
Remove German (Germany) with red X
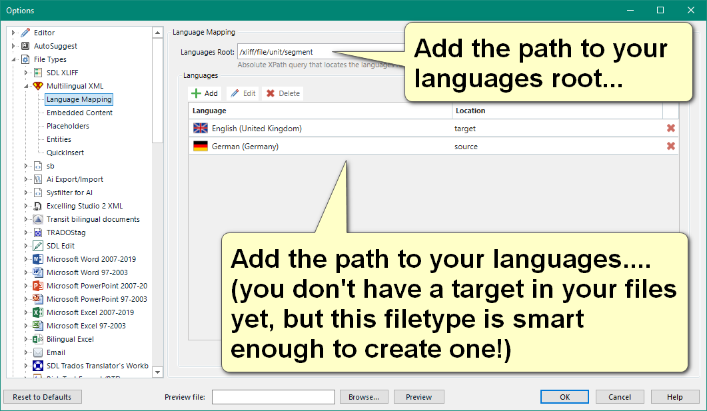tap(671, 146)
